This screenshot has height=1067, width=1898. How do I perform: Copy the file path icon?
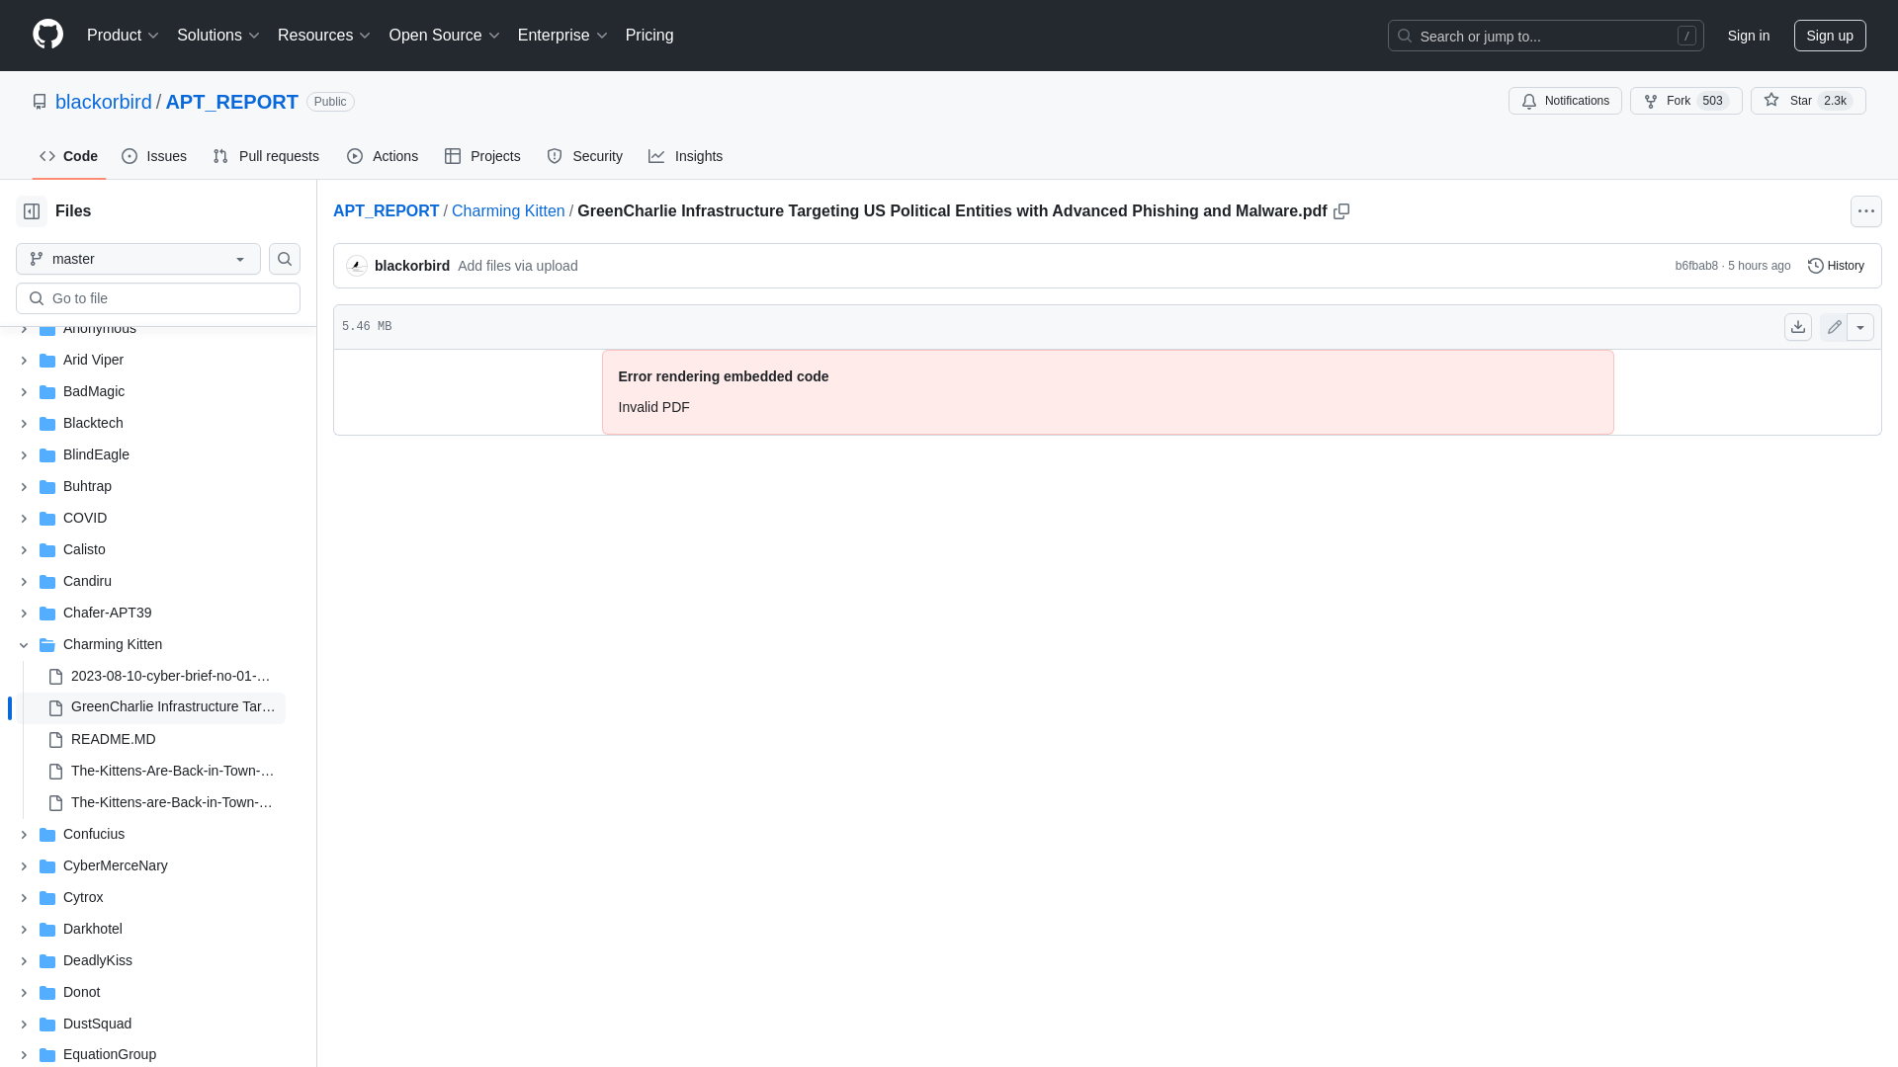pos(1341,211)
